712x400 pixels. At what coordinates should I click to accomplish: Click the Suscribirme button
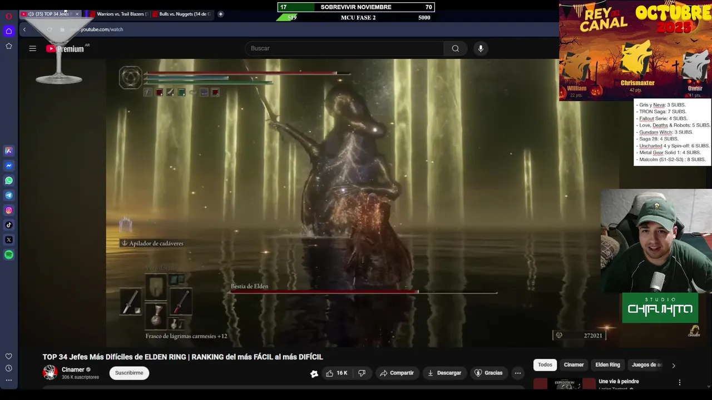click(129, 373)
